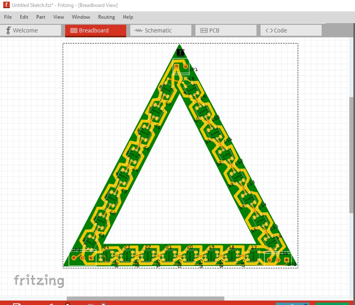Switch to the Schematic tab
Image resolution: width=355 pixels, height=305 pixels.
click(x=160, y=30)
